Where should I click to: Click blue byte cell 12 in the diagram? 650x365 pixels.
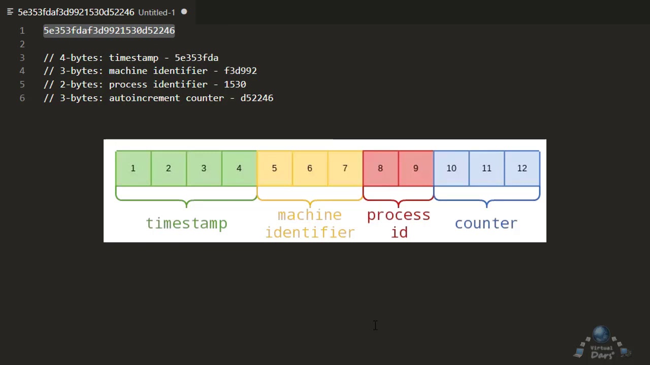522,168
